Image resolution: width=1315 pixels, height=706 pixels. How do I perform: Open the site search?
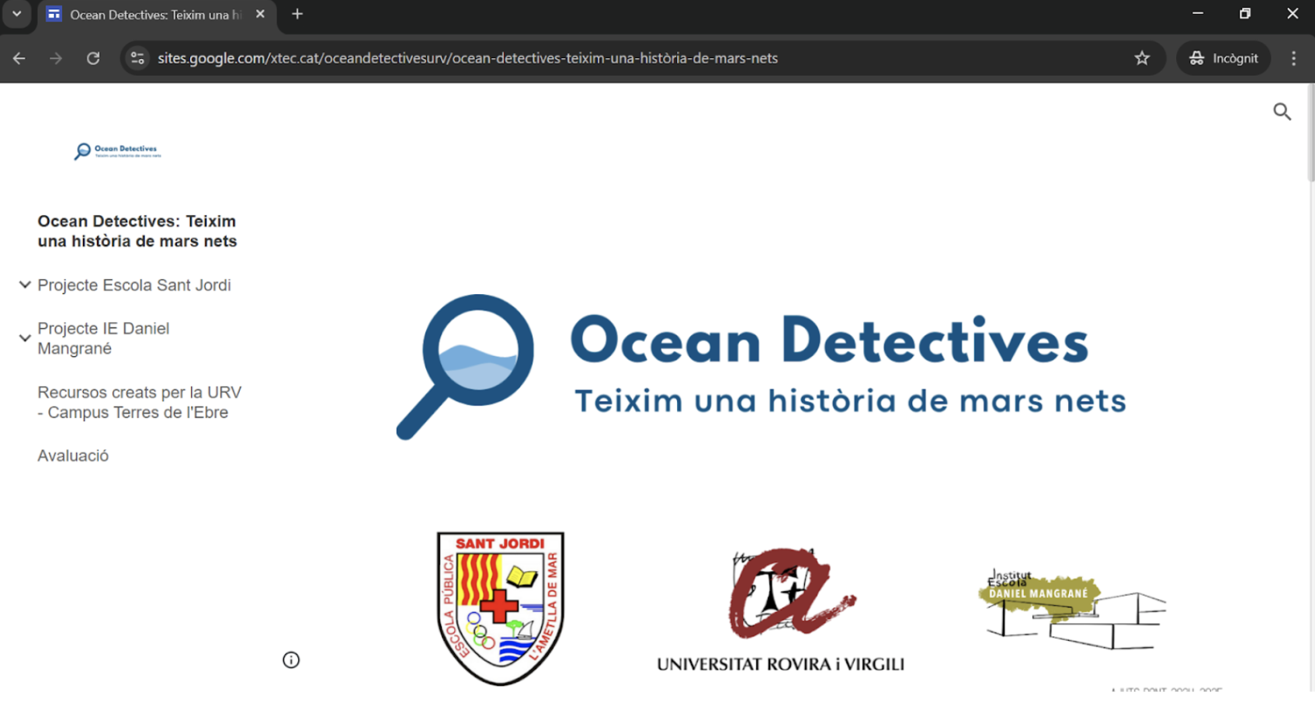click(1282, 111)
